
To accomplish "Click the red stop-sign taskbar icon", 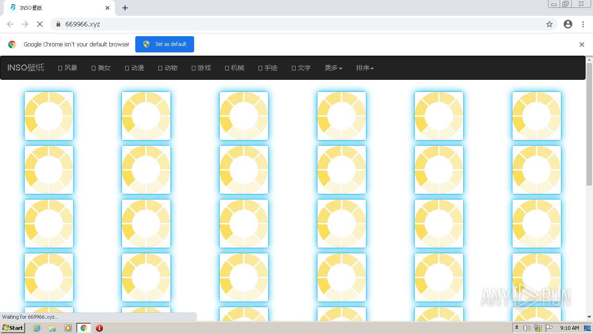I will pyautogui.click(x=99, y=328).
